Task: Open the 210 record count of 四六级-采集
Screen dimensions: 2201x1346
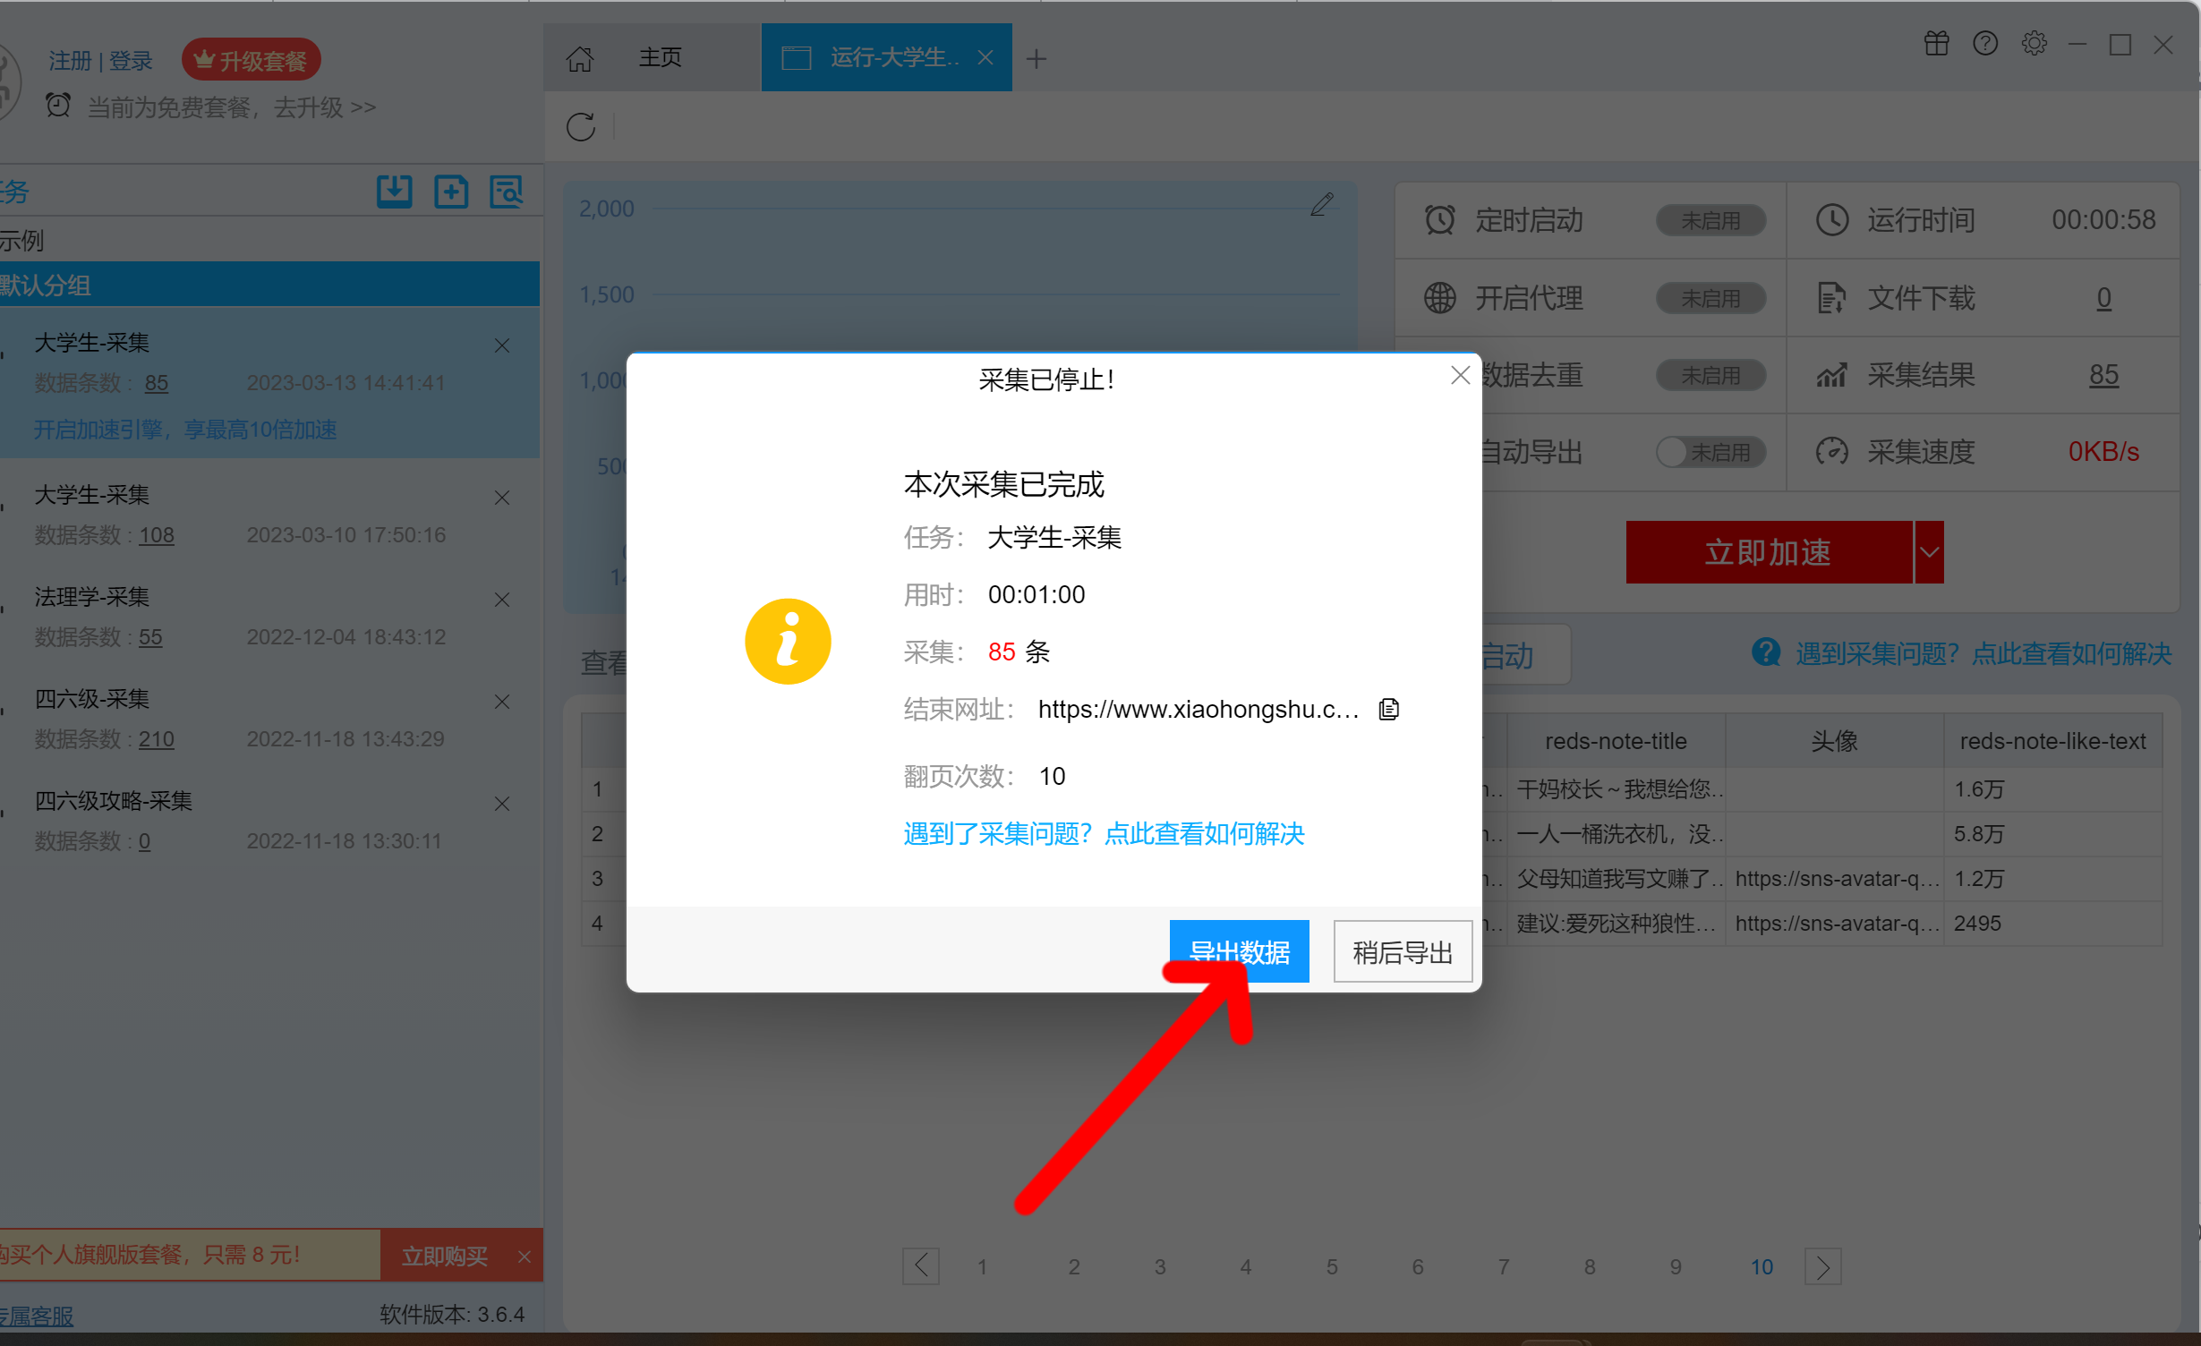Action: (157, 739)
